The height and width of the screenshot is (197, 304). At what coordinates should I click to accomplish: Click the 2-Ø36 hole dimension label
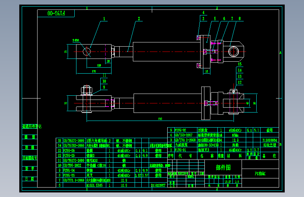click(x=76, y=40)
